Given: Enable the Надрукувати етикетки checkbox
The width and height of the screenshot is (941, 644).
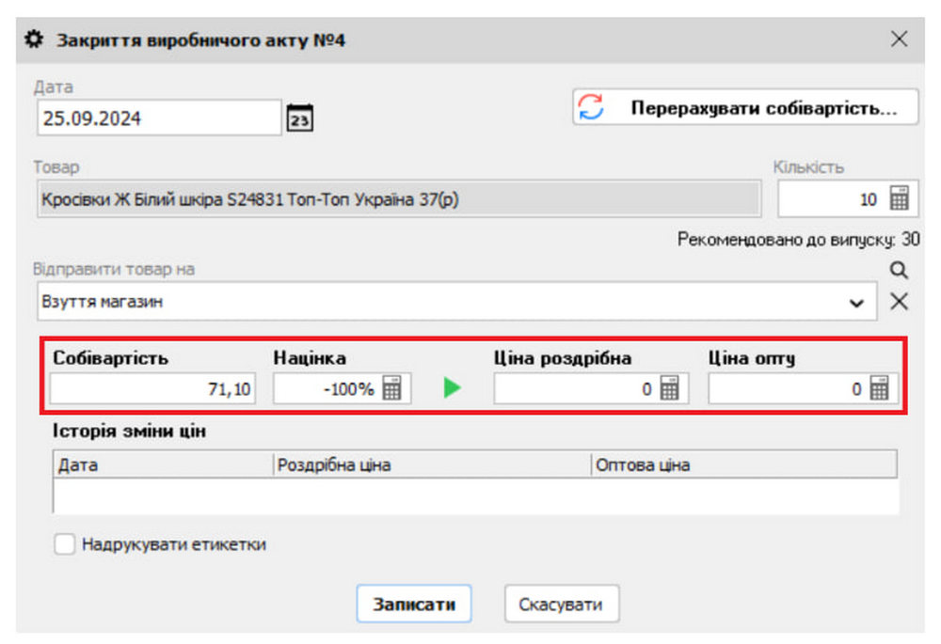Looking at the screenshot, I should [x=63, y=543].
